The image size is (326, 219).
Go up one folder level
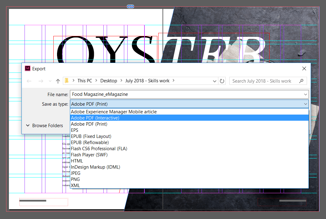tap(58, 81)
